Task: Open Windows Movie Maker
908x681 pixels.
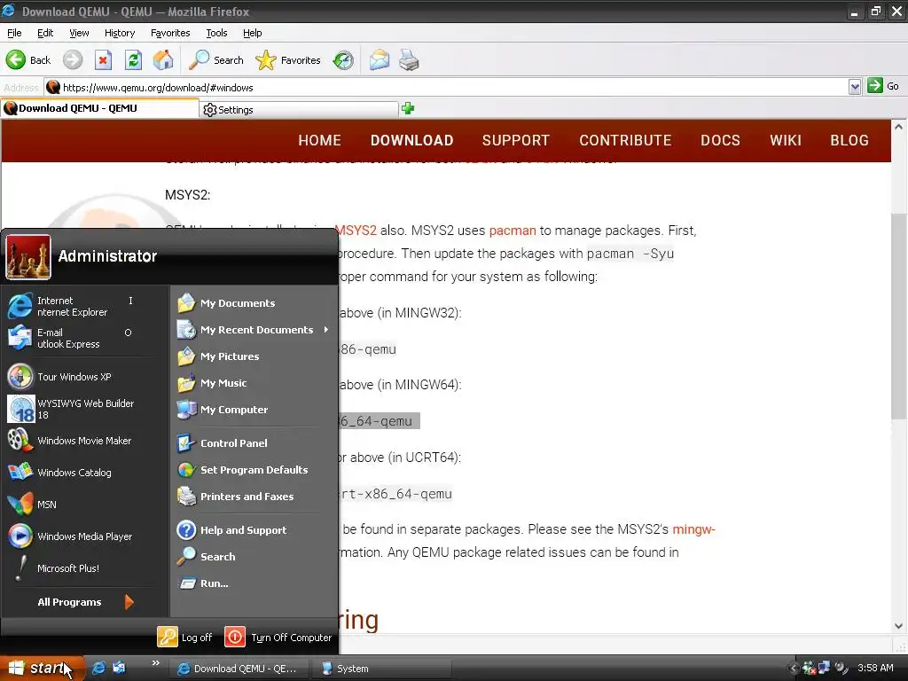Action: point(73,441)
